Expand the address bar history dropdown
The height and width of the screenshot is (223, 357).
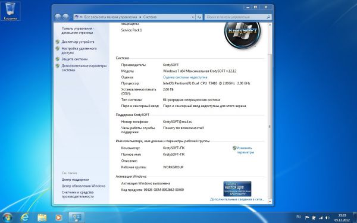pyautogui.click(x=193, y=17)
